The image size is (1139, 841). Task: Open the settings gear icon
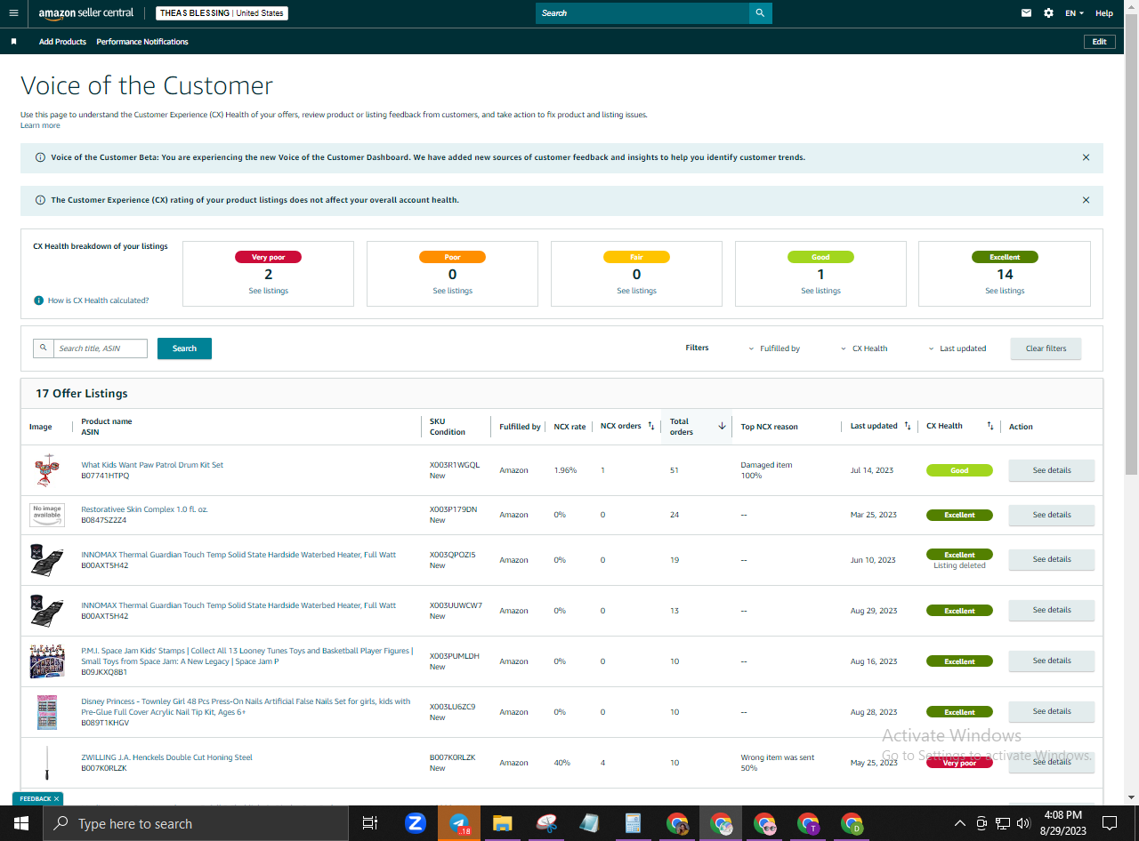click(x=1048, y=13)
